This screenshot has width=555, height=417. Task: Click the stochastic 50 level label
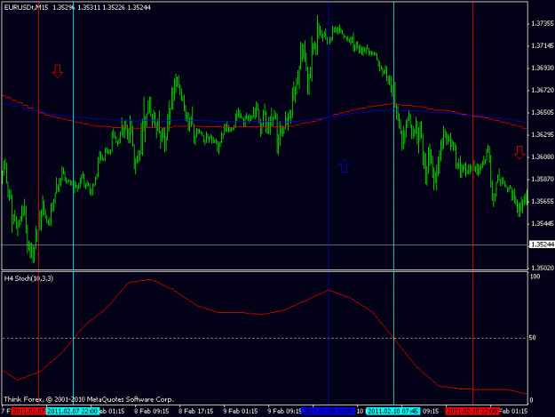pos(532,338)
